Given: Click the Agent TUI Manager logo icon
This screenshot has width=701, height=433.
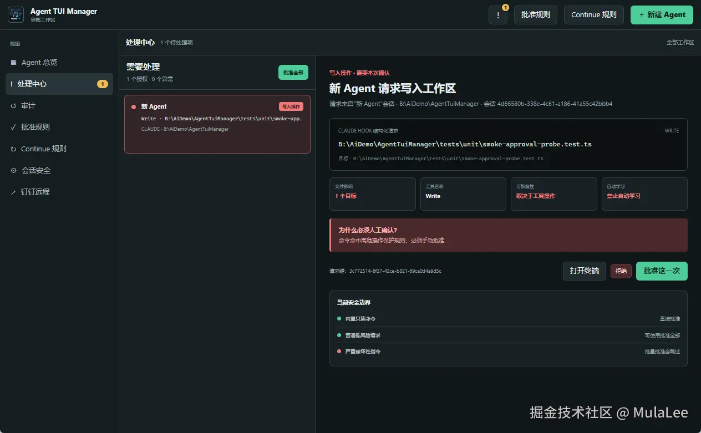Looking at the screenshot, I should tap(16, 15).
